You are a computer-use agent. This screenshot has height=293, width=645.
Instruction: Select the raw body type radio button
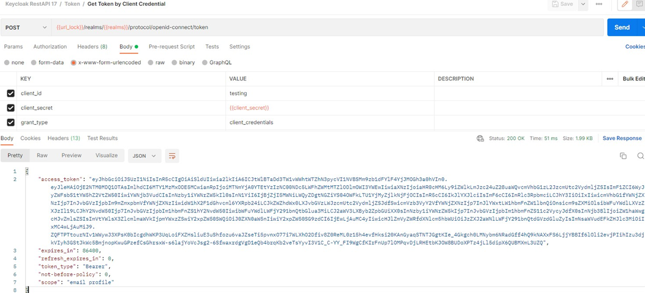150,62
